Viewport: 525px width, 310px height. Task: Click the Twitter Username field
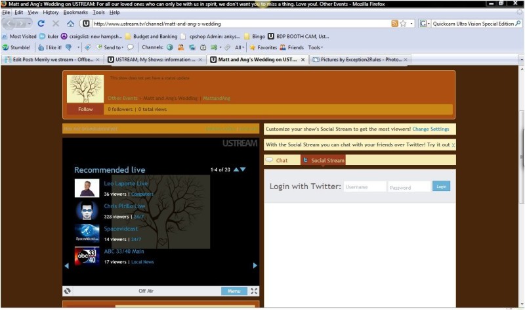click(x=365, y=187)
